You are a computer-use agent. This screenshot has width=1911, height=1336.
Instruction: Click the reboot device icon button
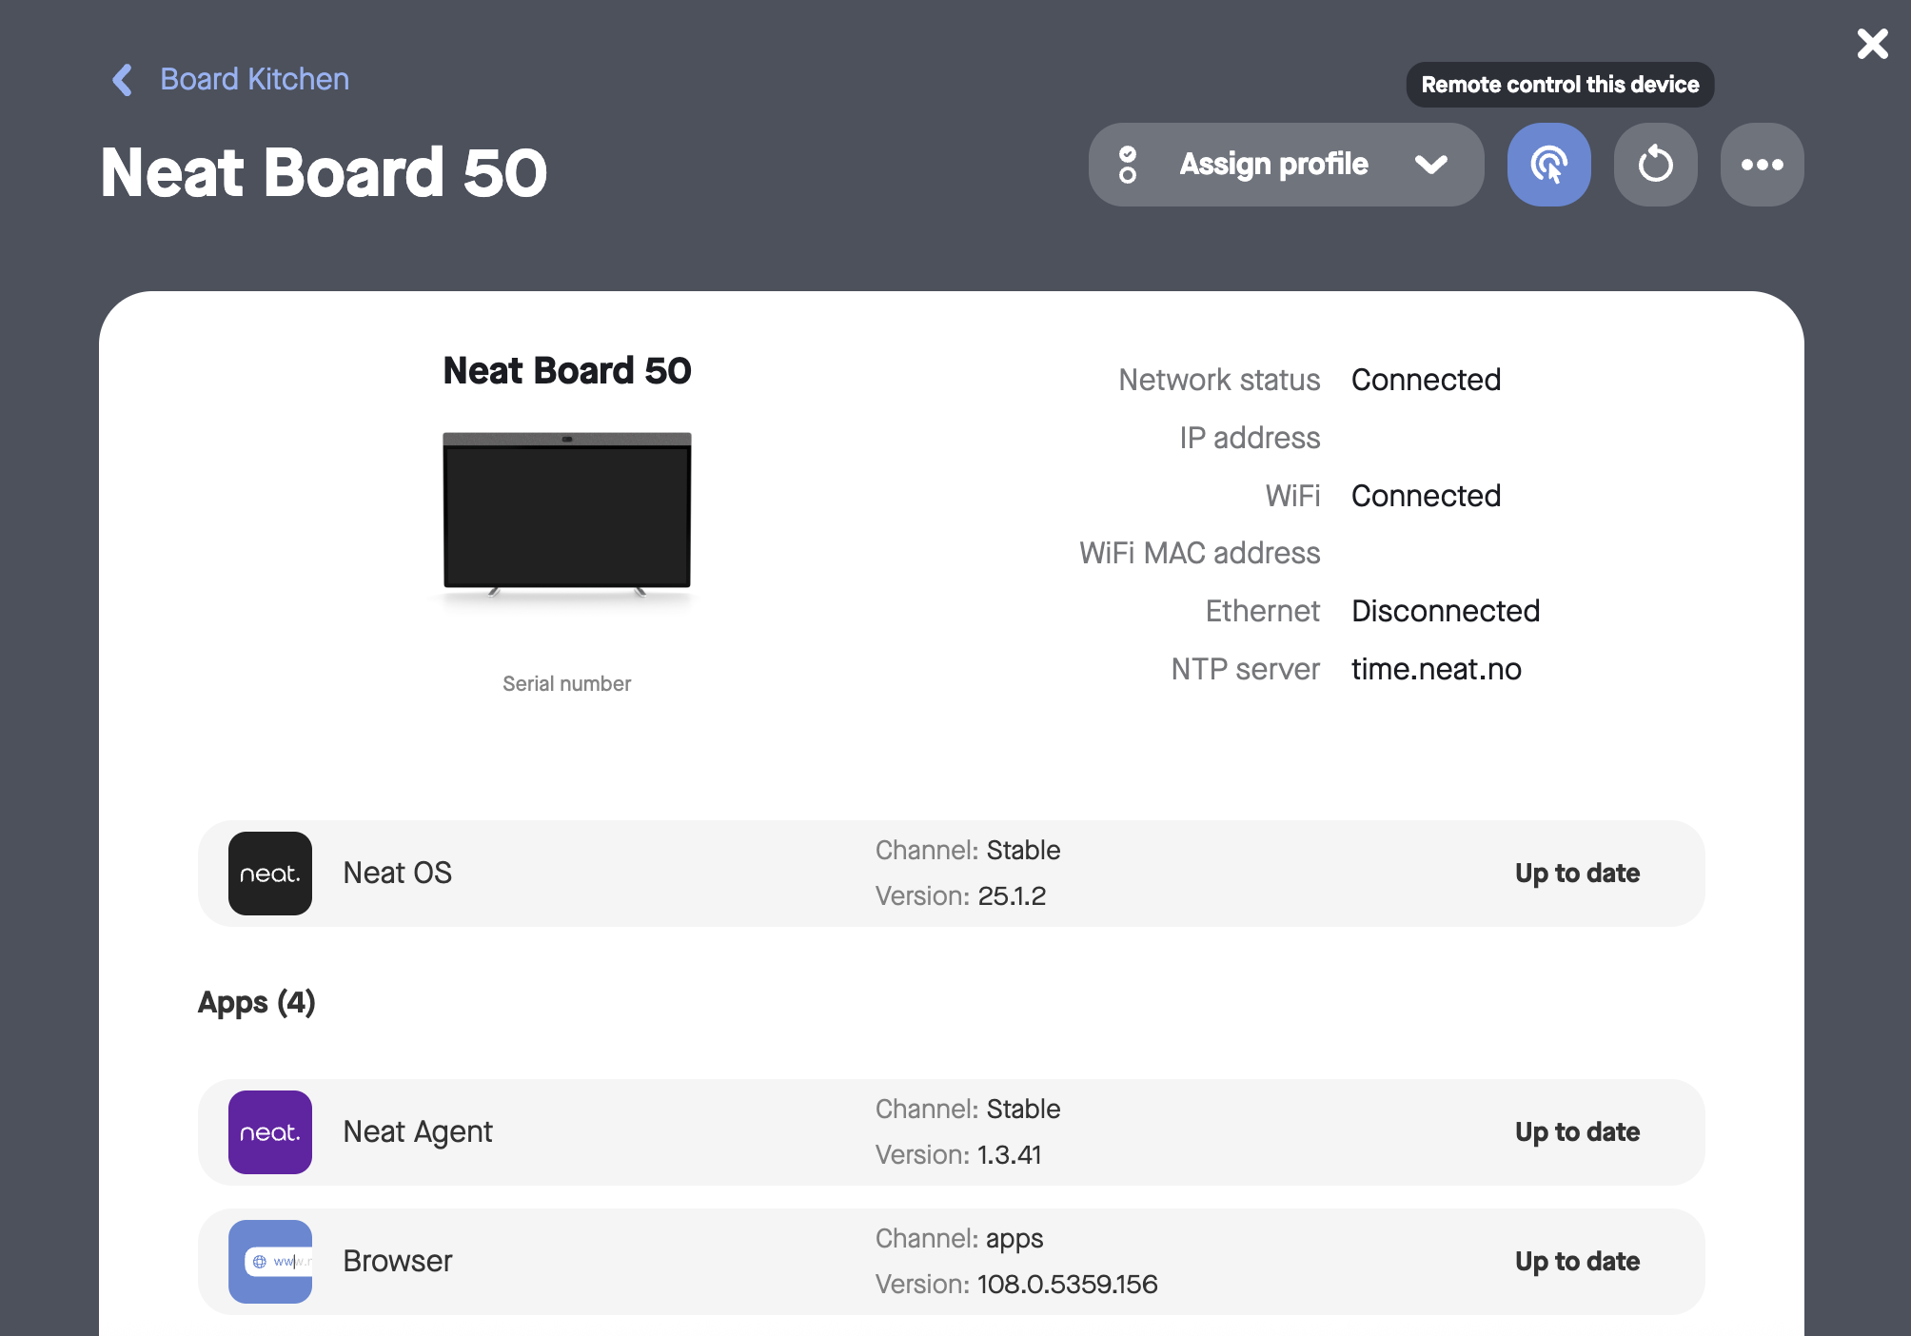tap(1655, 165)
